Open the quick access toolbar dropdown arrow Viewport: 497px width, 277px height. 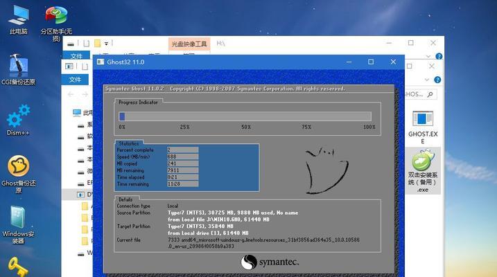tap(107, 43)
